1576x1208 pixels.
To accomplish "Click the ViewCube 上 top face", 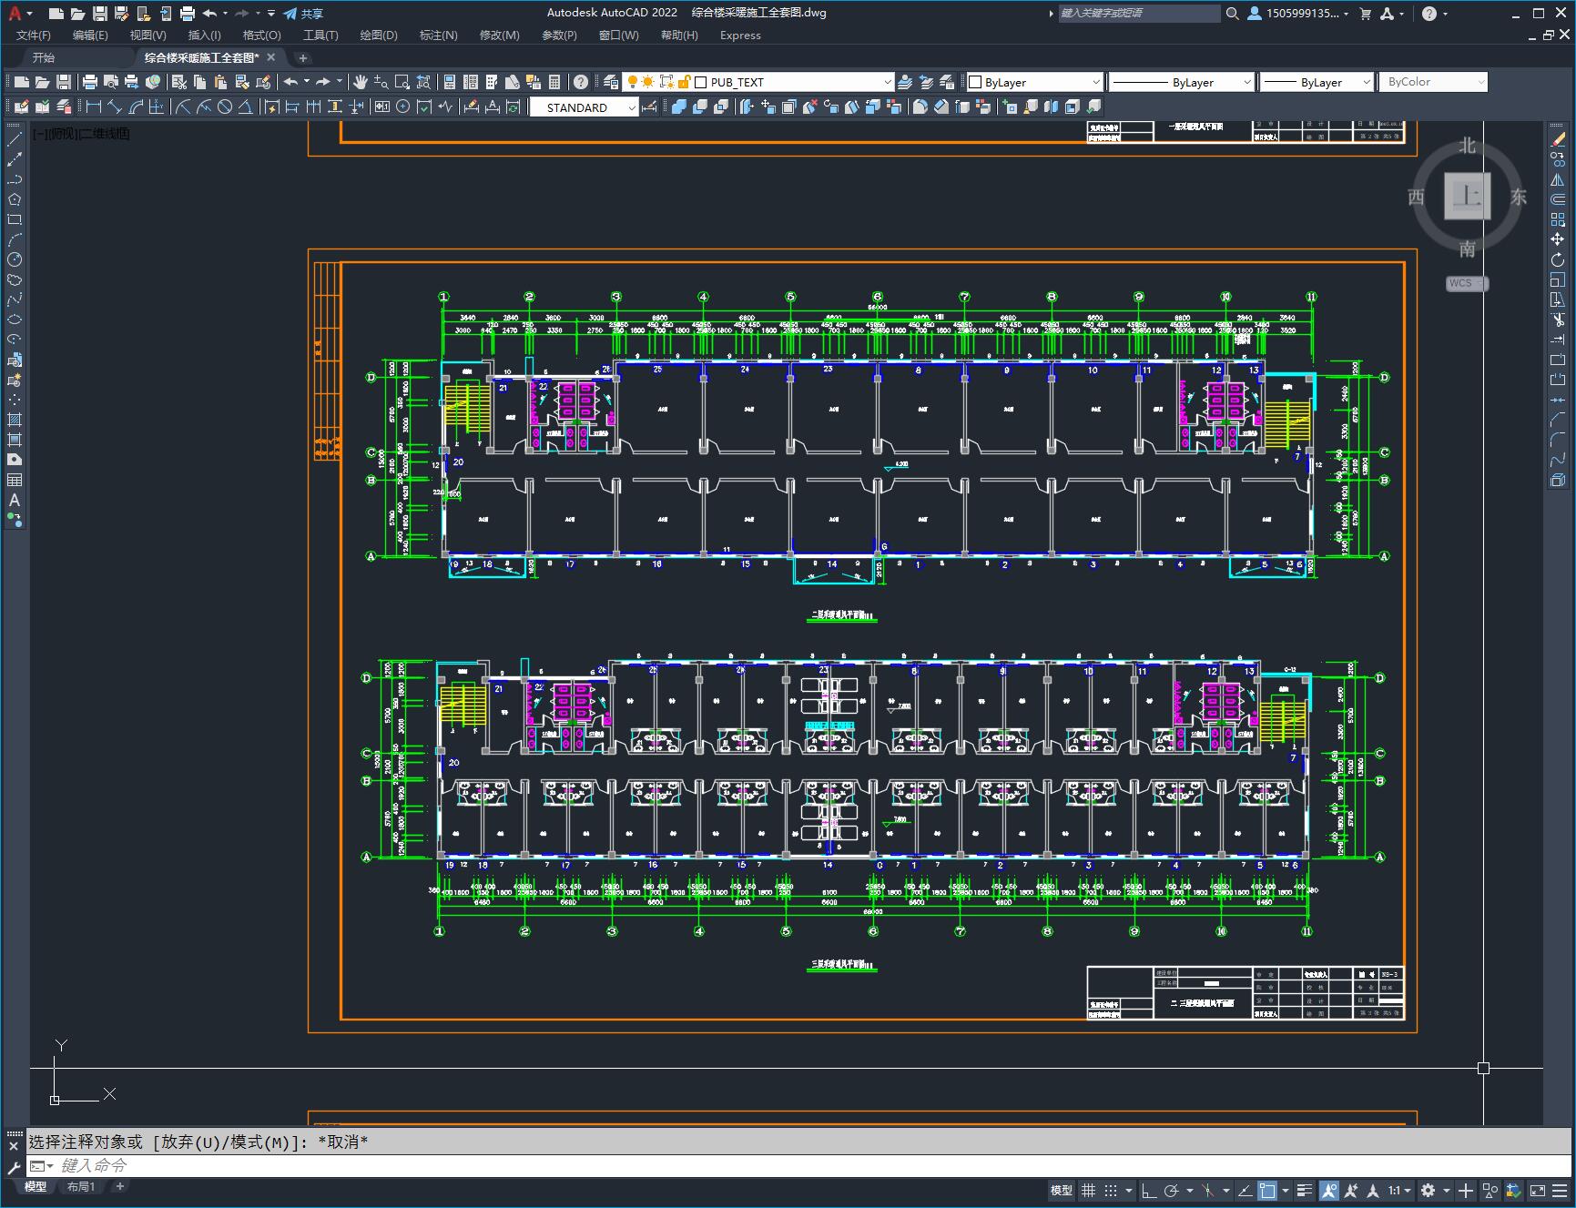I will 1467,196.
